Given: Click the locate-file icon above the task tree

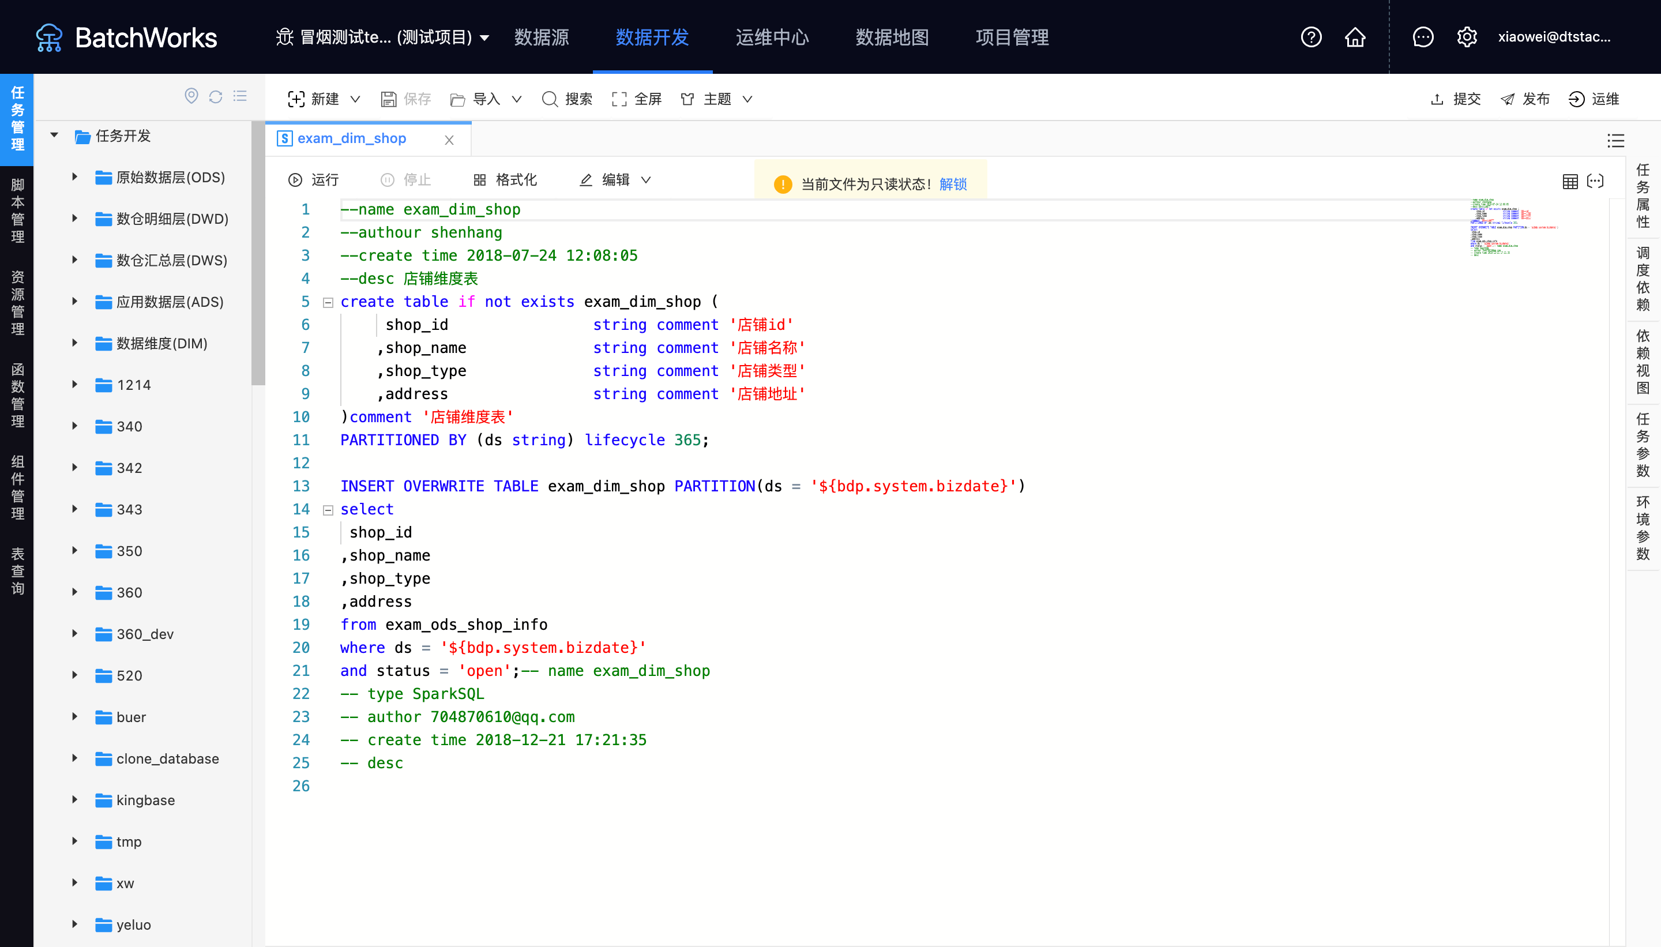Looking at the screenshot, I should pyautogui.click(x=191, y=96).
